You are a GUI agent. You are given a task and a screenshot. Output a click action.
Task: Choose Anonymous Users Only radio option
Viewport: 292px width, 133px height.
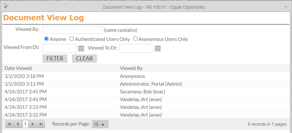pyautogui.click(x=135, y=39)
